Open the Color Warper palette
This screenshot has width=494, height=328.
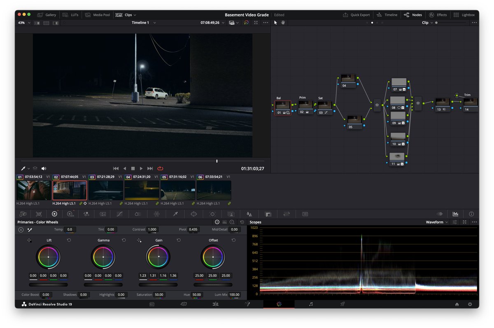pyautogui.click(x=157, y=214)
